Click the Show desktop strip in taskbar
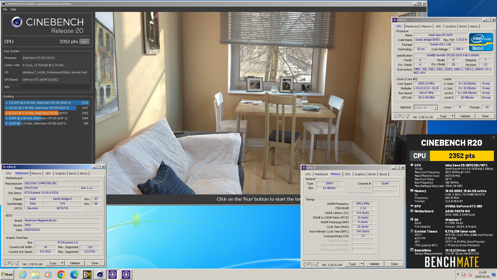 coord(494,275)
